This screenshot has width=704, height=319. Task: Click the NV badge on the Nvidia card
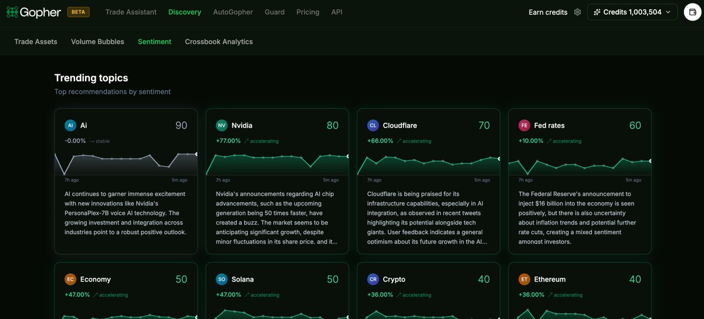click(222, 125)
